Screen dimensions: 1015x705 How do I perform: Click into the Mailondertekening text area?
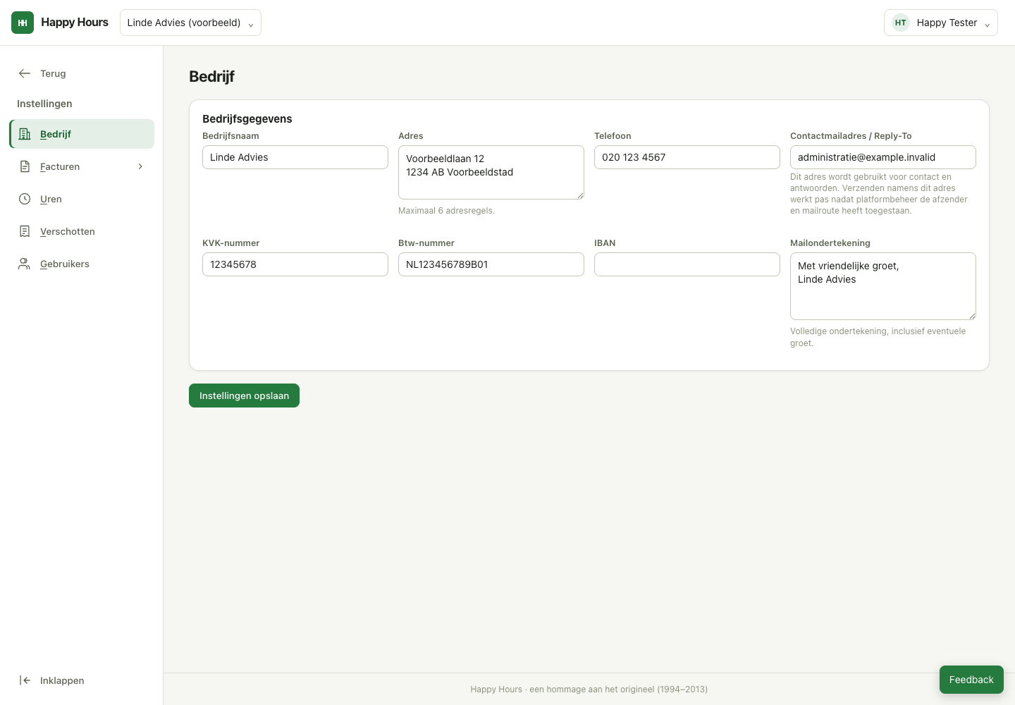point(883,286)
